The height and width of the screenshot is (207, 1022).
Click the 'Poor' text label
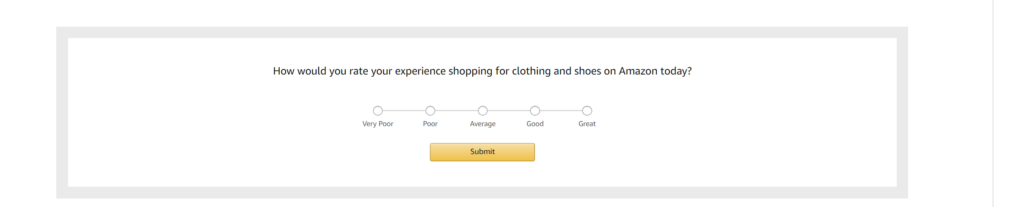click(x=430, y=124)
